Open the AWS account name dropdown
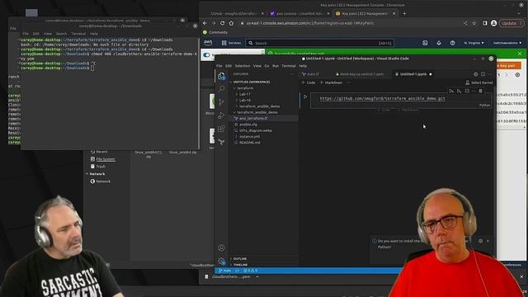Viewport: 528px width, 297px height. [x=507, y=43]
